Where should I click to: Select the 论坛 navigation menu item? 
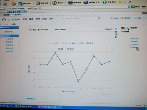[51, 19]
